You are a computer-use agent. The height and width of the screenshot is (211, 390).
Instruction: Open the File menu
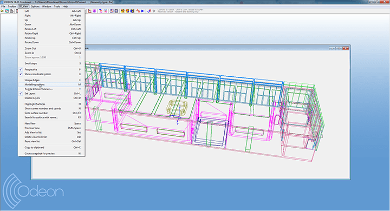(x=3, y=6)
